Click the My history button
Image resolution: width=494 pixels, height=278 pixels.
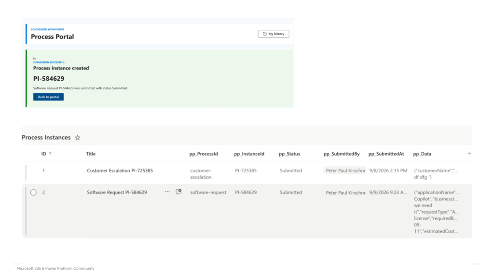pyautogui.click(x=274, y=34)
